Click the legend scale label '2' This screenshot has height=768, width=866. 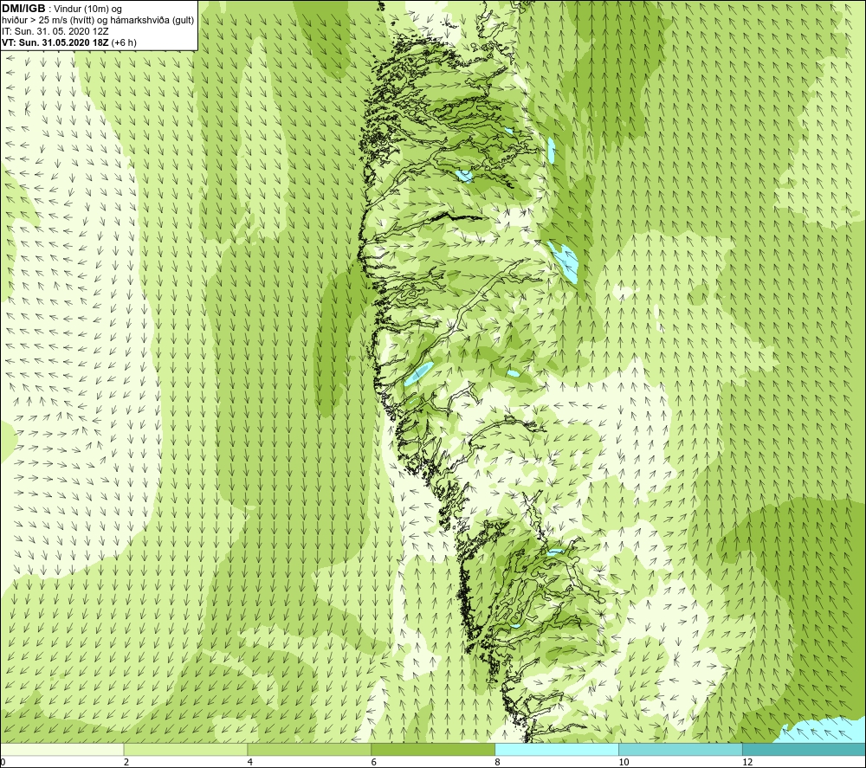click(126, 762)
